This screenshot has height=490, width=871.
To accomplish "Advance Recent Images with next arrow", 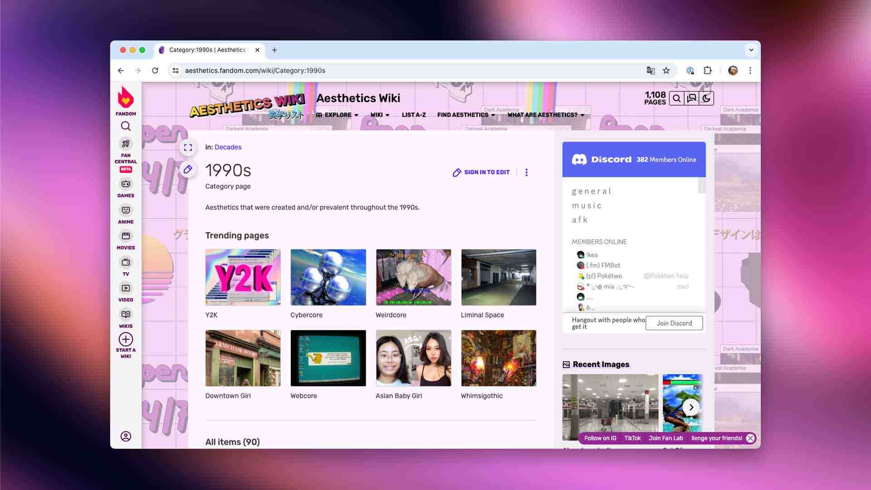I will point(691,407).
